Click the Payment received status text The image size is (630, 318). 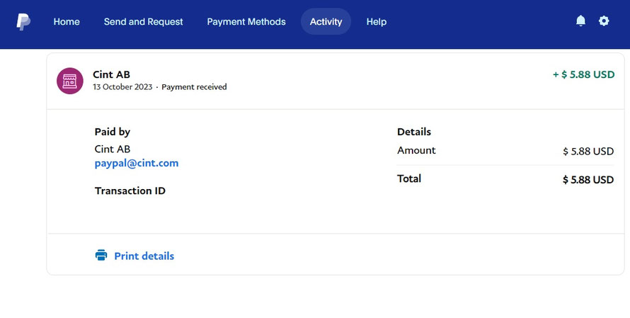tap(194, 87)
